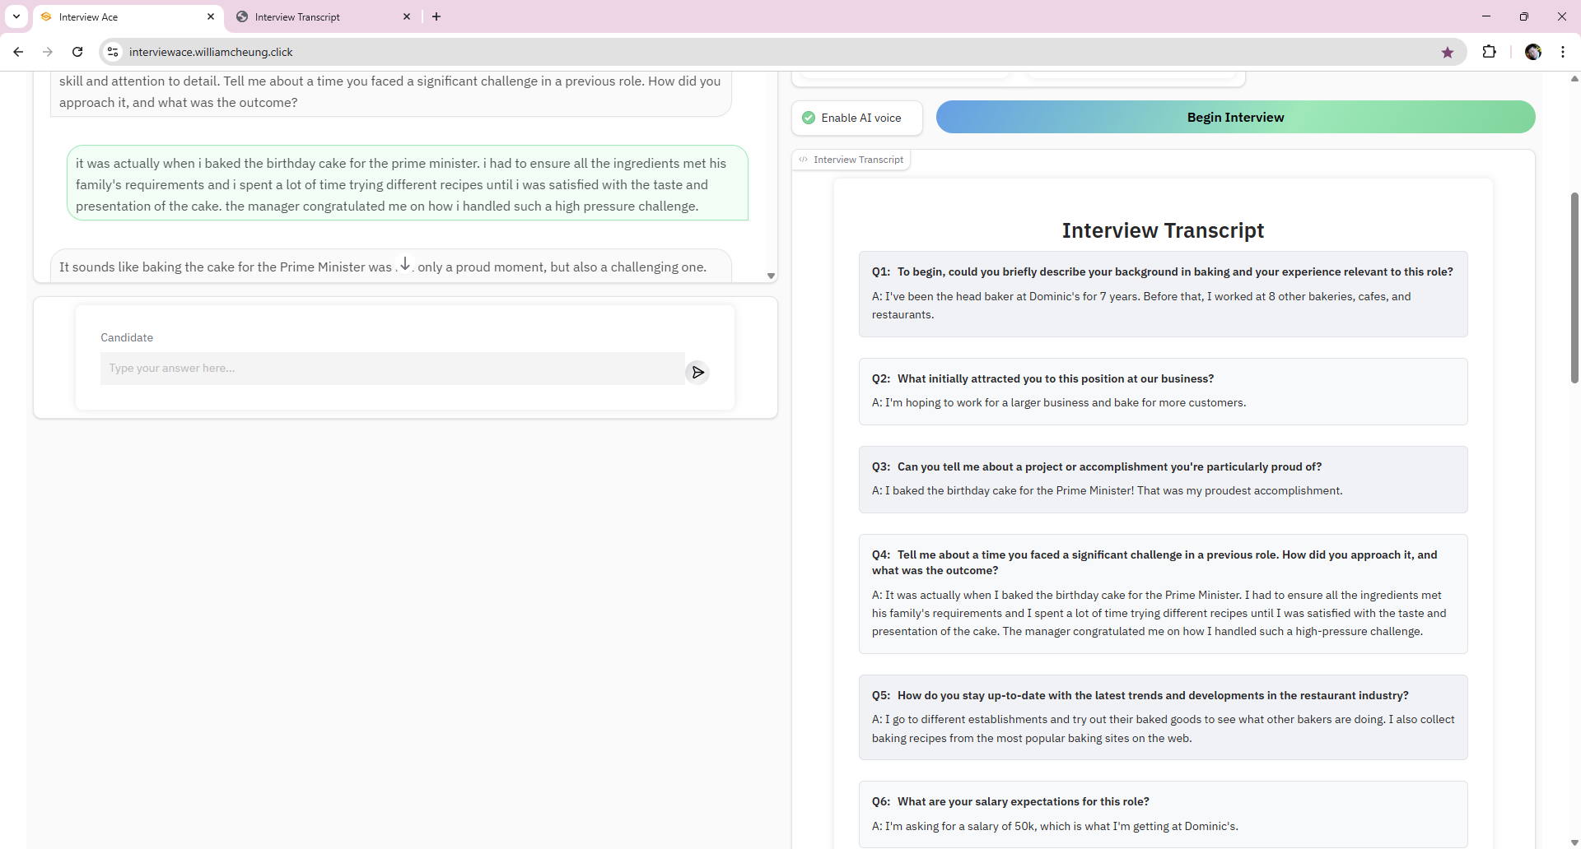Screen dimensions: 1581x849
Task: Minimize the Chrome window
Action: (1486, 16)
